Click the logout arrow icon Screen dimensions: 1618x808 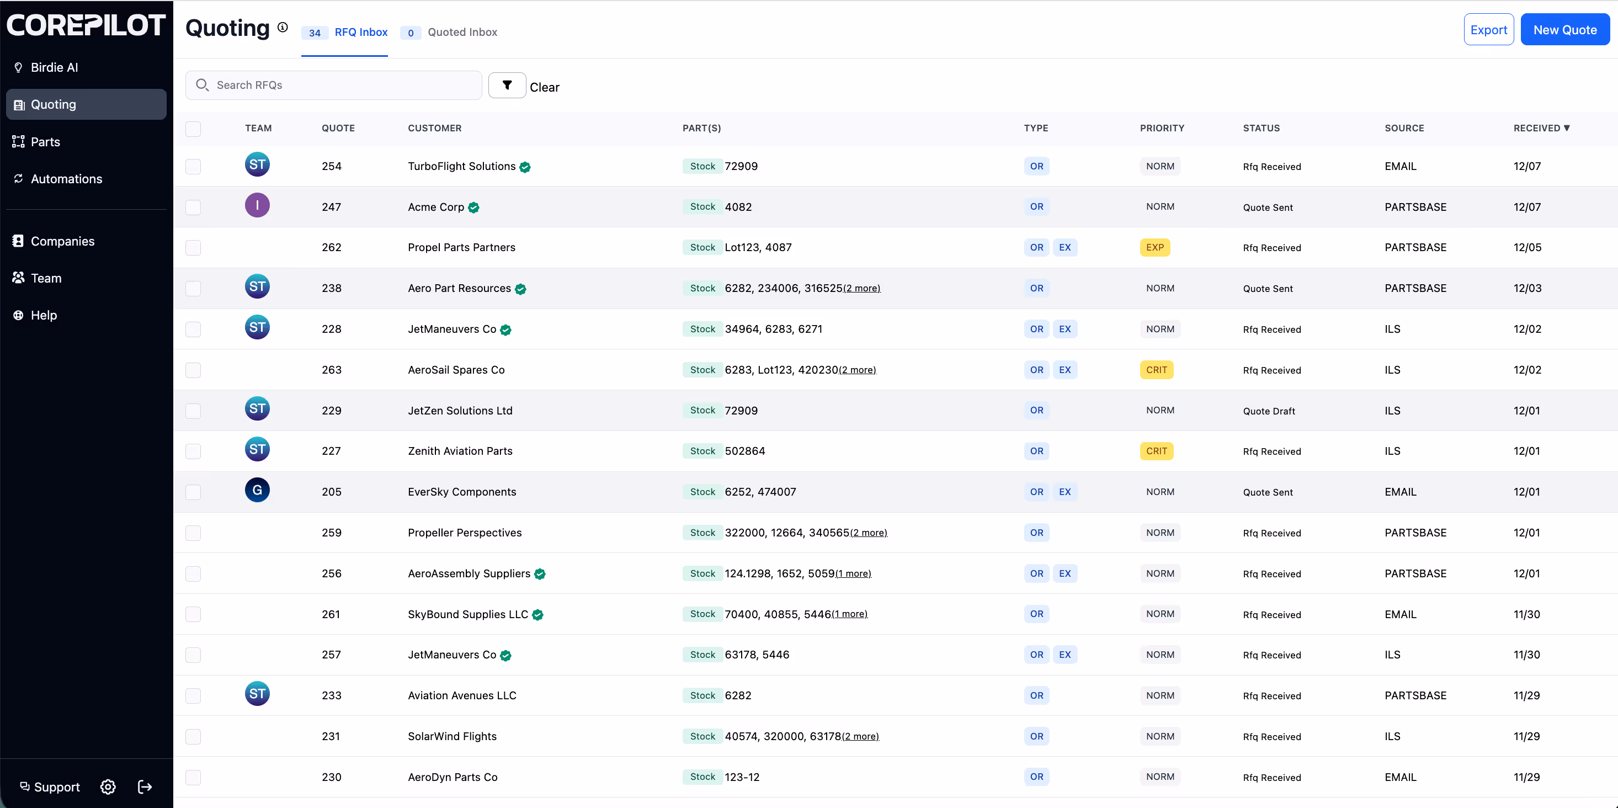point(145,786)
